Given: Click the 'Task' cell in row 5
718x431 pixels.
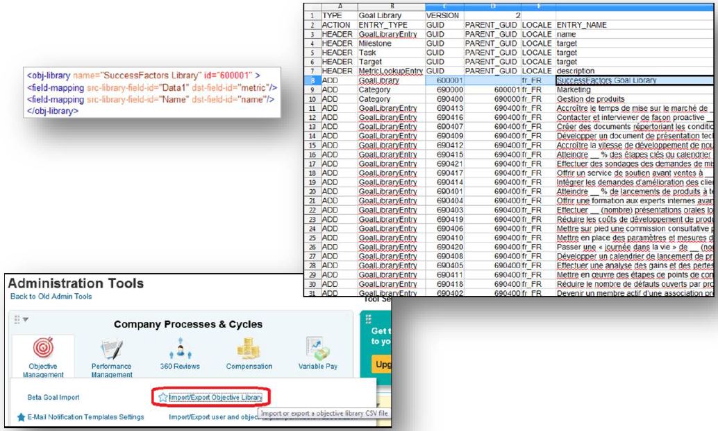Looking at the screenshot, I should point(392,53).
